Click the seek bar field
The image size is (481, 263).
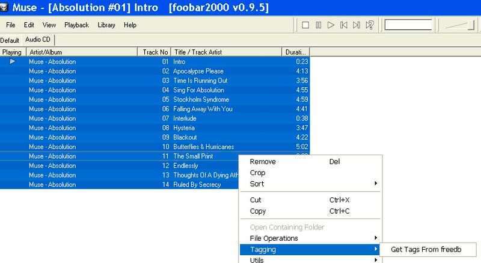click(x=408, y=25)
